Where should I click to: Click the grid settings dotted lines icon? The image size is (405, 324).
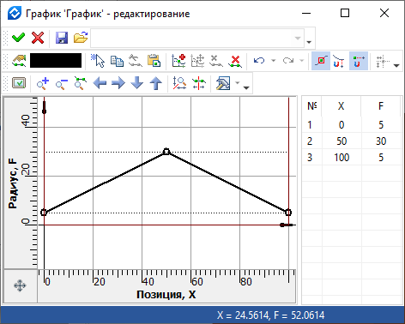383,61
